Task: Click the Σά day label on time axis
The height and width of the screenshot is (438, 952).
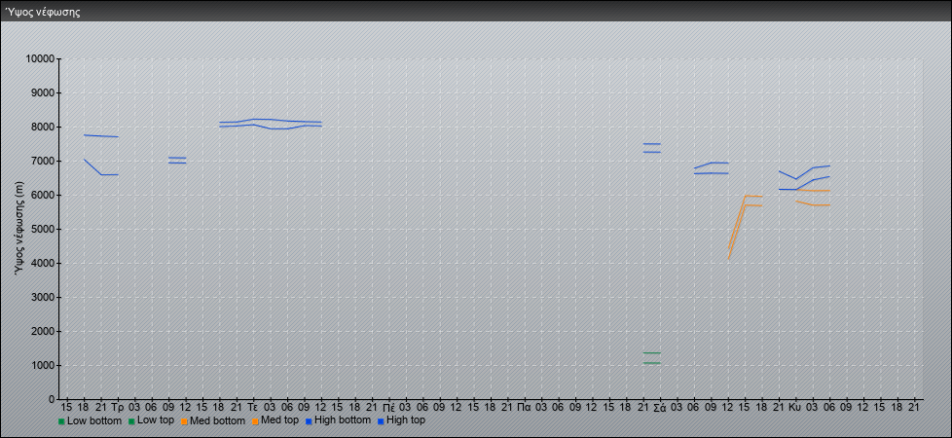Action: pos(661,408)
